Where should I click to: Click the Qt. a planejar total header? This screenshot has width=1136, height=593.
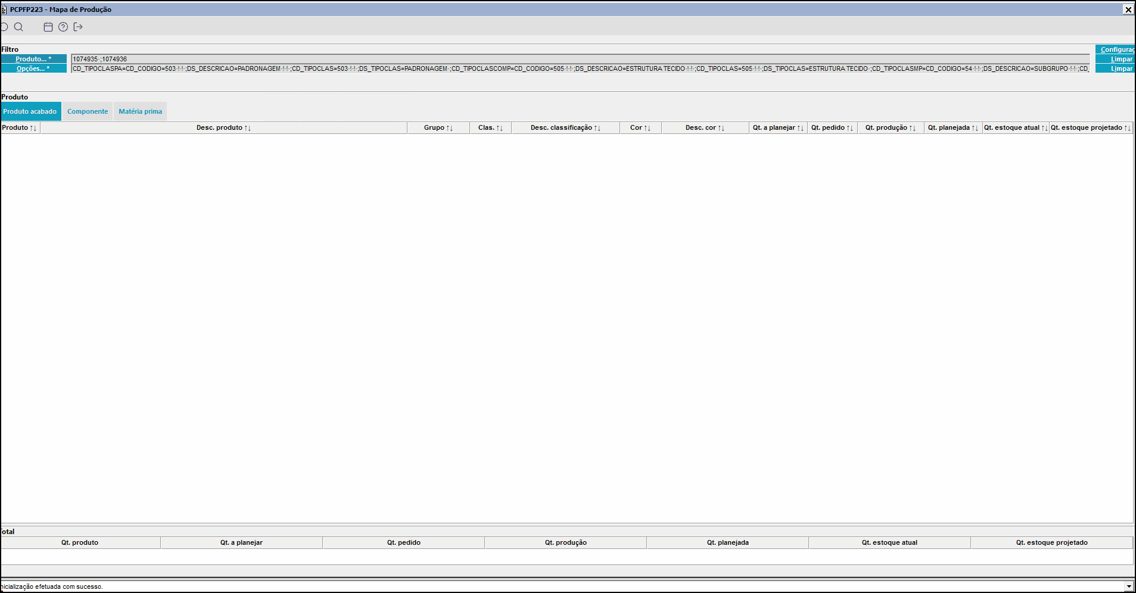coord(241,542)
